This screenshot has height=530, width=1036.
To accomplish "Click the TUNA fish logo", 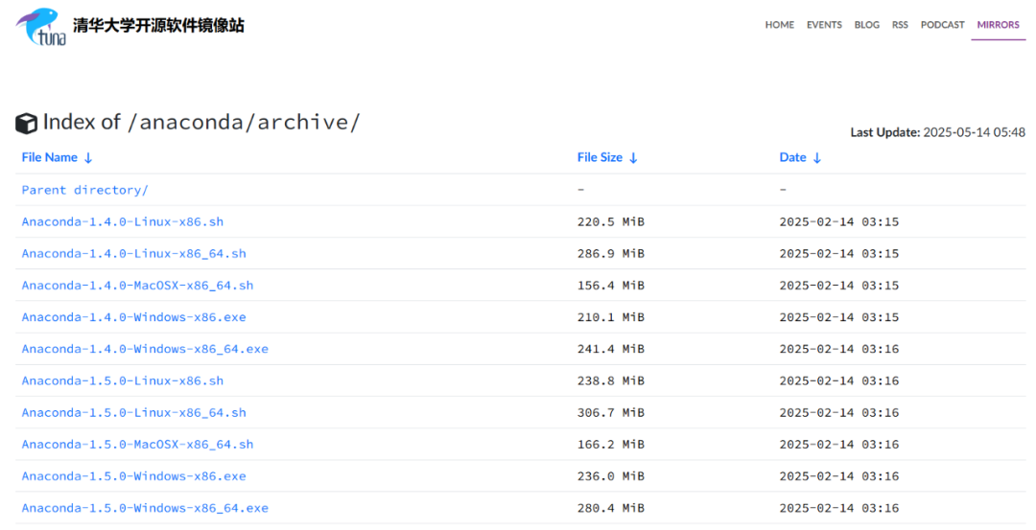I will pos(41,27).
